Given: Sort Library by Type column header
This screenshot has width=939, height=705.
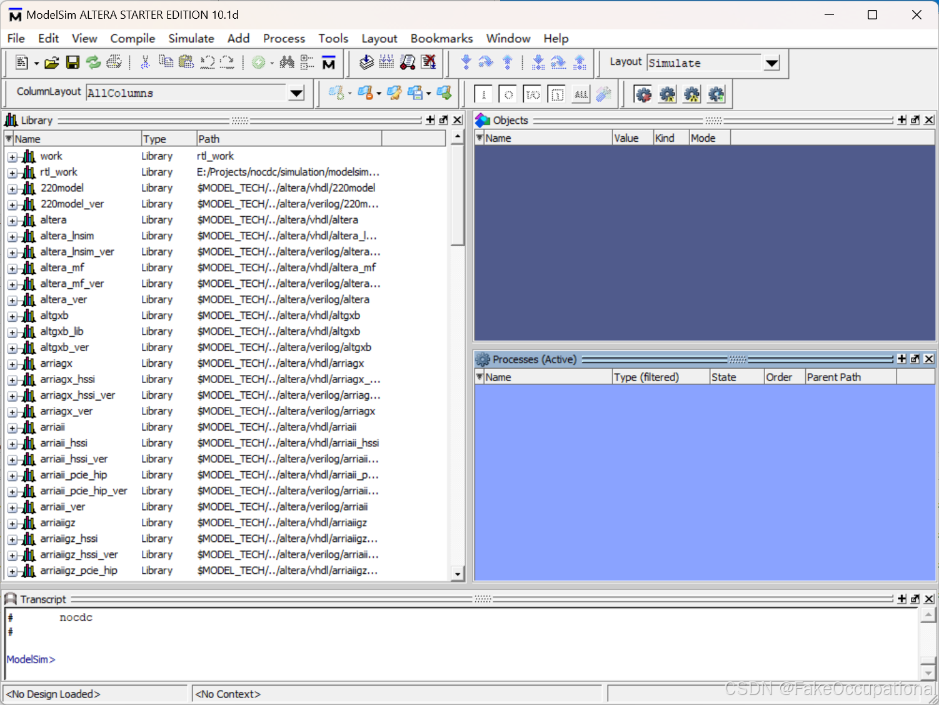Looking at the screenshot, I should (x=168, y=139).
